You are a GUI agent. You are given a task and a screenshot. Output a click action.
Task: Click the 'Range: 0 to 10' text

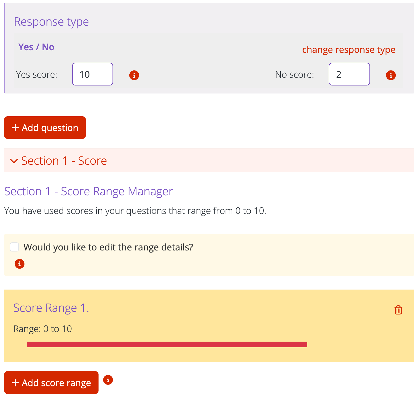point(43,329)
